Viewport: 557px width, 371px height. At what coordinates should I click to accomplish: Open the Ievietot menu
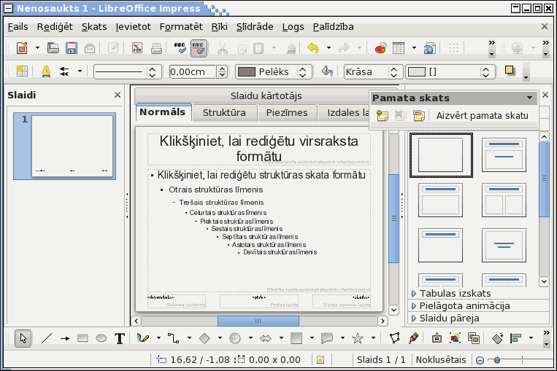point(133,27)
